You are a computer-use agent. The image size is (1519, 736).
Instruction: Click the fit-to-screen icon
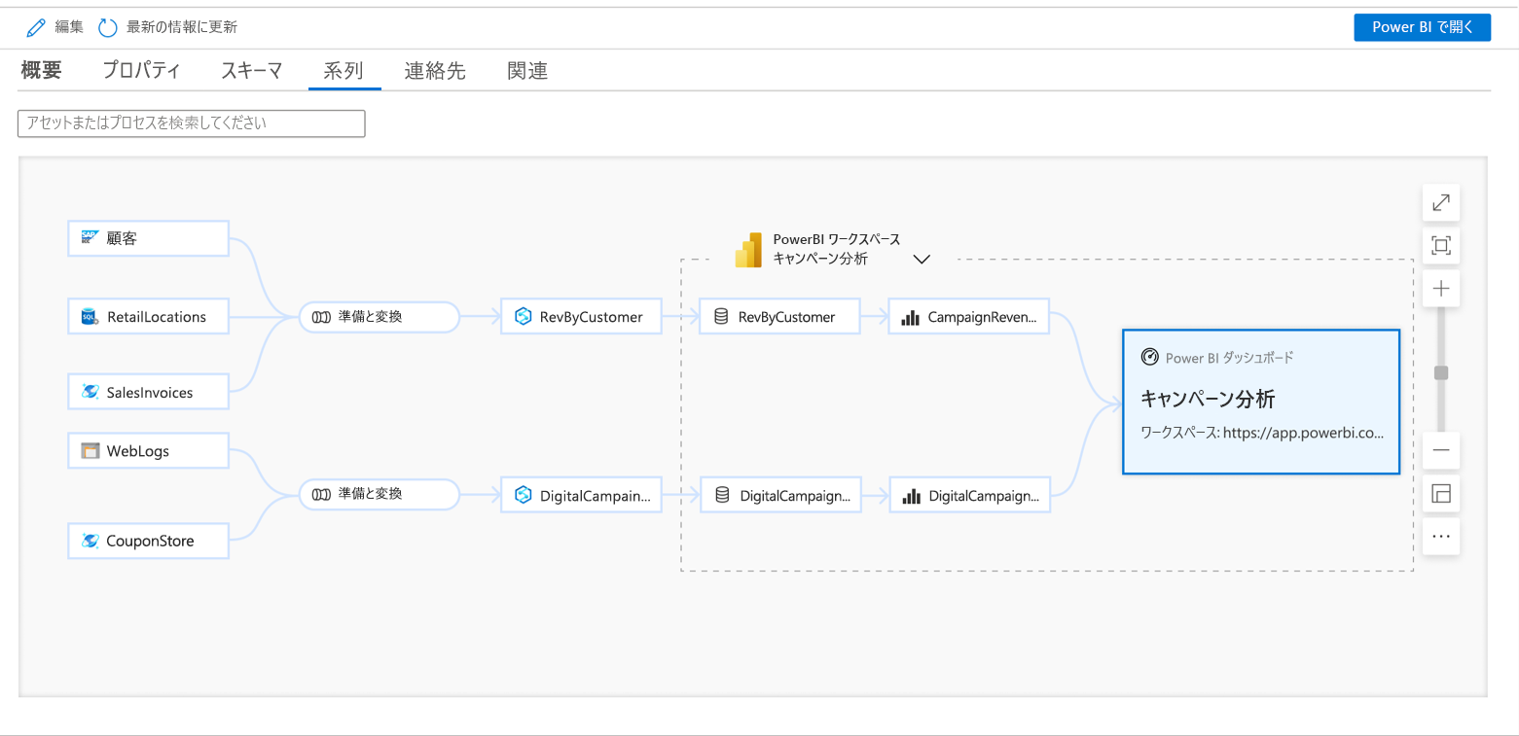pyautogui.click(x=1441, y=246)
